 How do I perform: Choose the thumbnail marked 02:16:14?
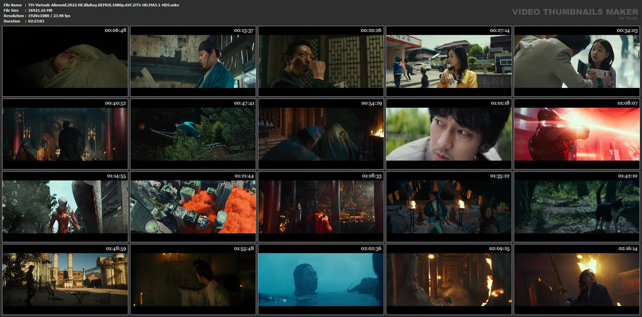577,279
